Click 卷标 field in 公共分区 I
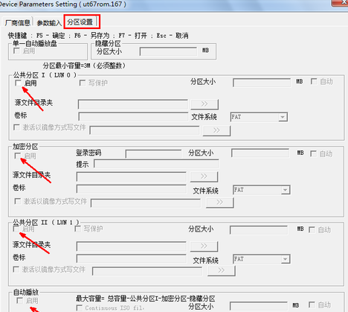 (133, 116)
